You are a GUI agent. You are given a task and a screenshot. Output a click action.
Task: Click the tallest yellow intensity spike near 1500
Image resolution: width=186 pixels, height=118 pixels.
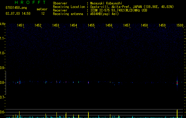click(177, 114)
